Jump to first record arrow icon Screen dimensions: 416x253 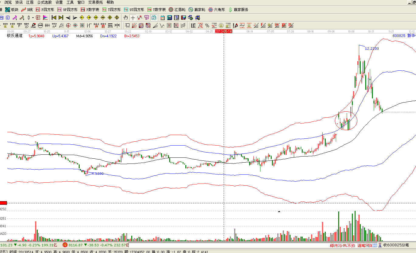click(x=54, y=18)
